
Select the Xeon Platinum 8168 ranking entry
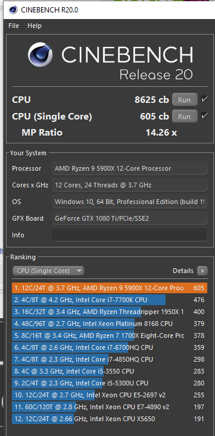[x=110, y=324]
